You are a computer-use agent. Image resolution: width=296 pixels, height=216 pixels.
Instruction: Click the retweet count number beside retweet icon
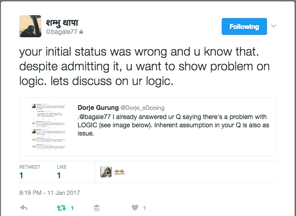point(72,208)
